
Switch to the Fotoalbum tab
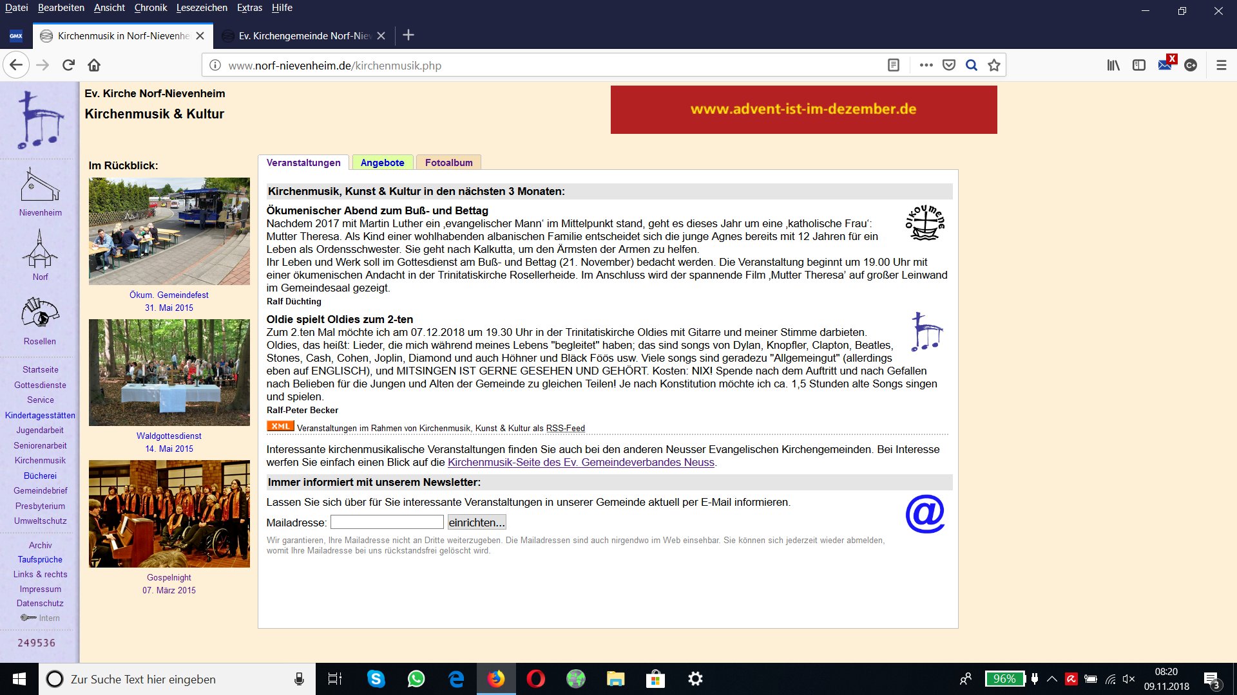coord(448,163)
